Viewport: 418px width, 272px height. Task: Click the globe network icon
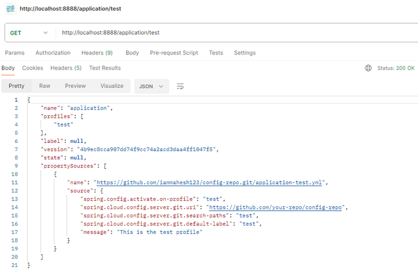369,68
